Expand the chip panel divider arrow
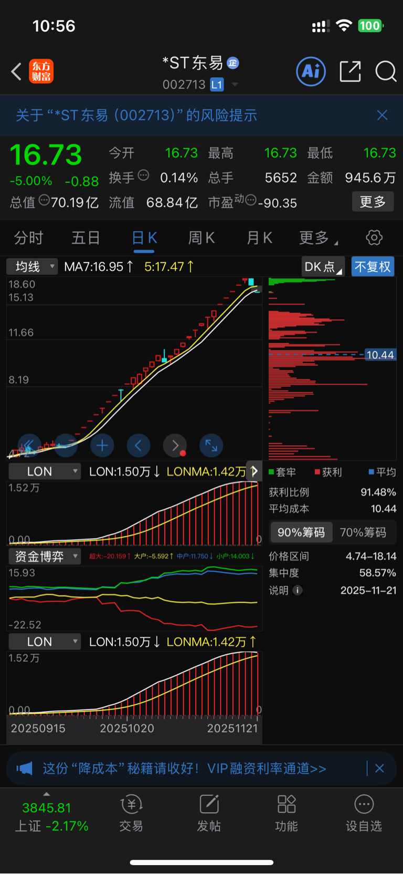Viewport: 403px width, 874px height. (x=254, y=471)
